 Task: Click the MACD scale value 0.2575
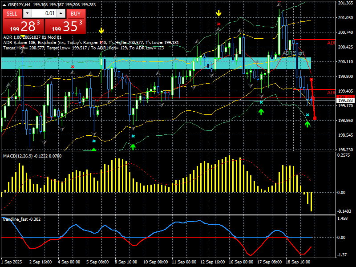click(344, 155)
